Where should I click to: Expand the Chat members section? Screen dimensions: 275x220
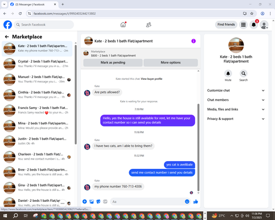point(236,100)
